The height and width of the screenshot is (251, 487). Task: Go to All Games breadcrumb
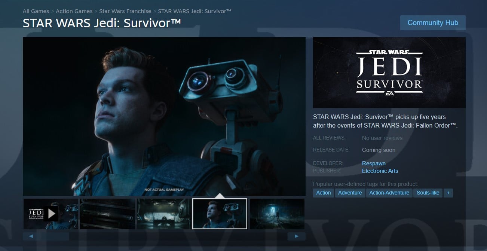36,11
